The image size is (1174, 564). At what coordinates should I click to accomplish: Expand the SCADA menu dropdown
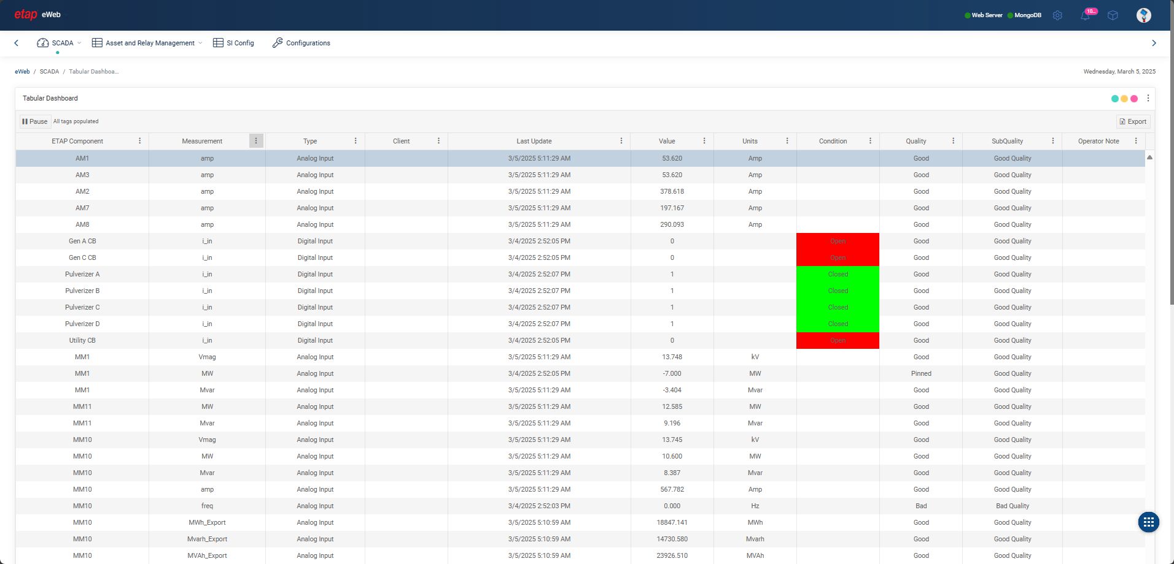[x=60, y=43]
